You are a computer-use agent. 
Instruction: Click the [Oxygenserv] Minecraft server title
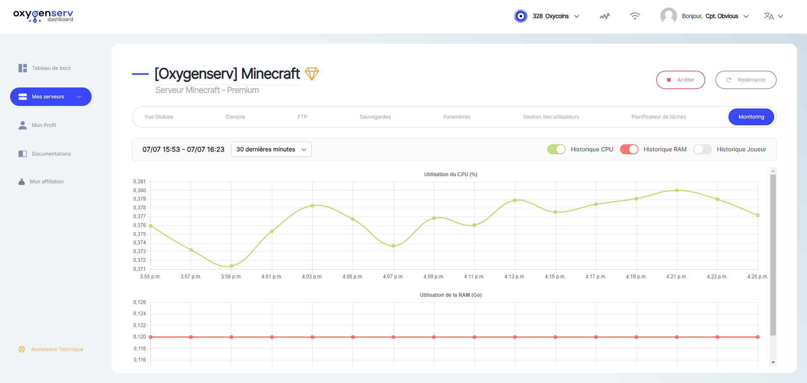[227, 74]
